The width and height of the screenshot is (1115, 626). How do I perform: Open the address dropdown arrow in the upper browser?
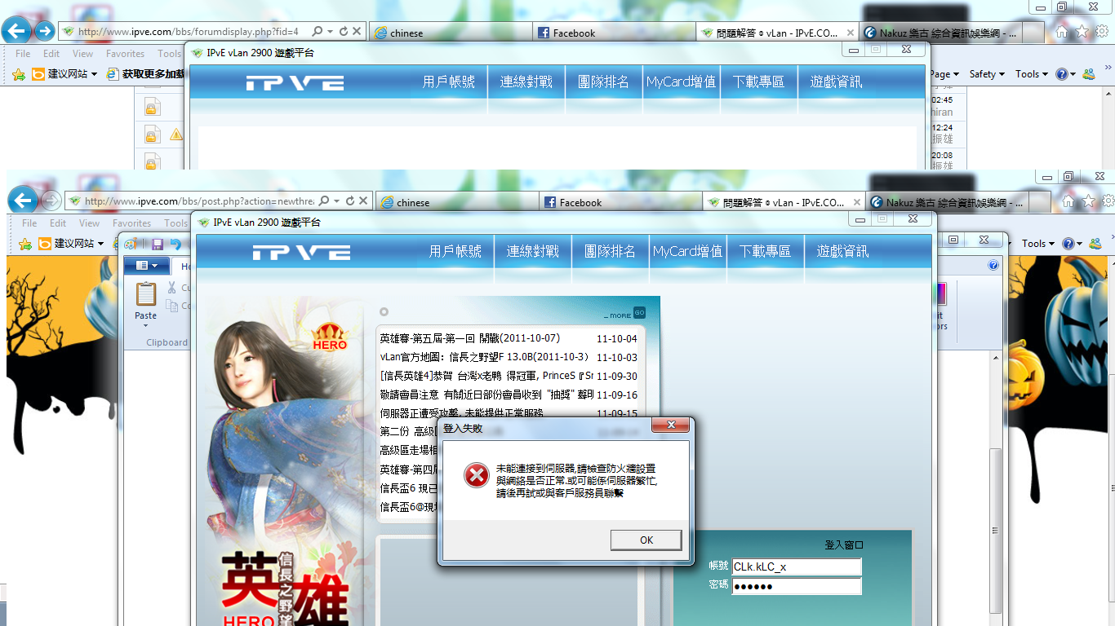(x=330, y=32)
